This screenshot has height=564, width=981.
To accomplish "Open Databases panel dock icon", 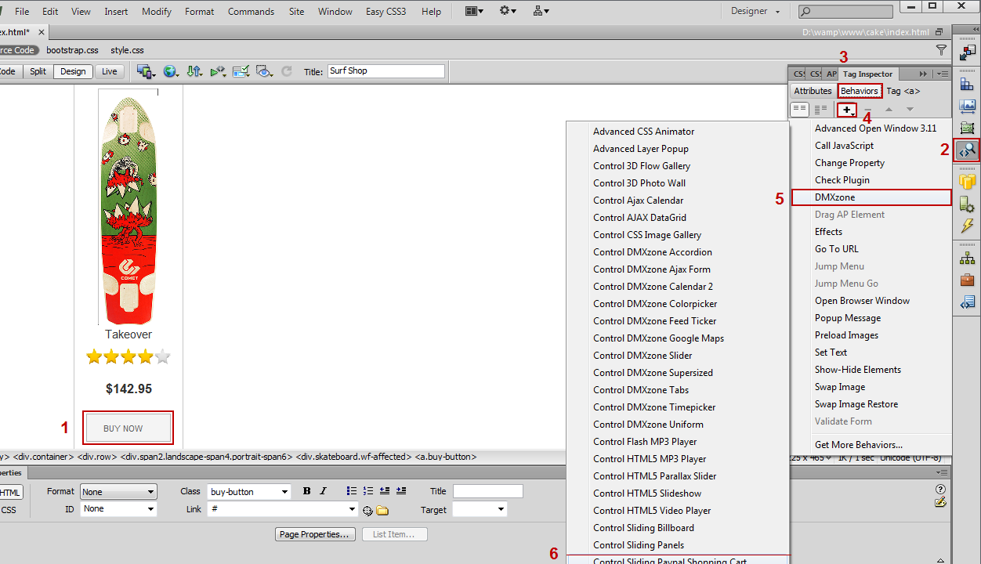I will (x=967, y=183).
